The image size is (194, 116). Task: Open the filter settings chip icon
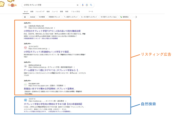[x=25, y=17]
